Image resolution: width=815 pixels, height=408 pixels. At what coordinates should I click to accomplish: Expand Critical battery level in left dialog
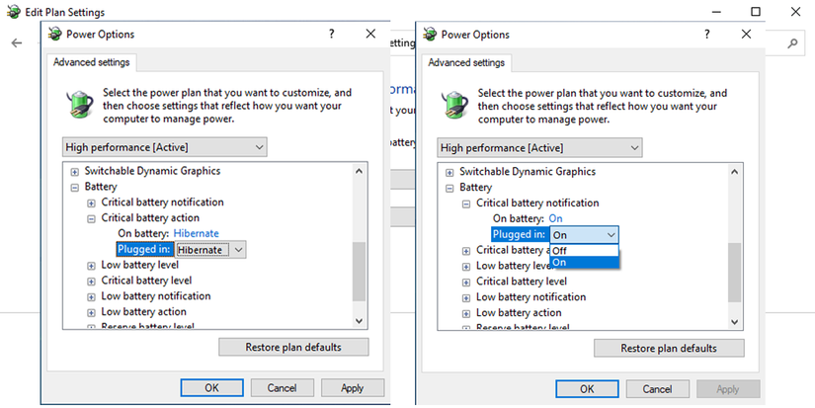click(91, 282)
